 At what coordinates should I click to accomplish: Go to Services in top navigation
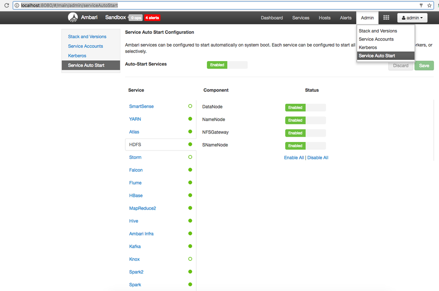tap(301, 18)
